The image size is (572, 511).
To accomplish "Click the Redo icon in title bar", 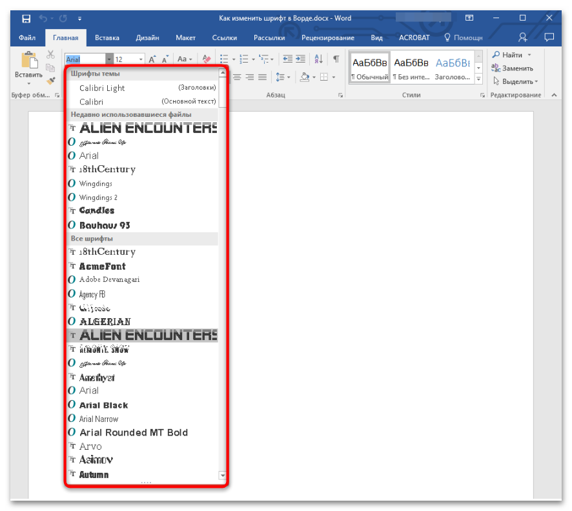I will [63, 18].
